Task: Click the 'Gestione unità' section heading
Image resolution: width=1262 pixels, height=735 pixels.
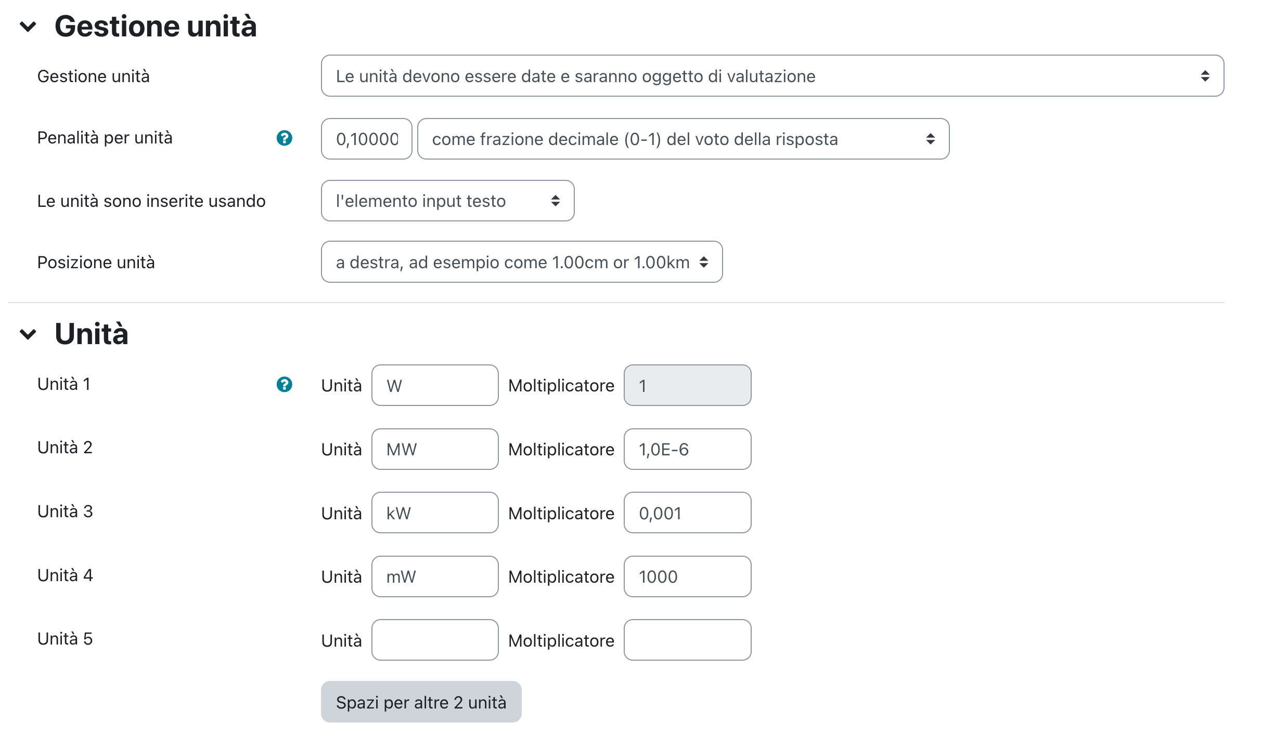Action: tap(156, 26)
